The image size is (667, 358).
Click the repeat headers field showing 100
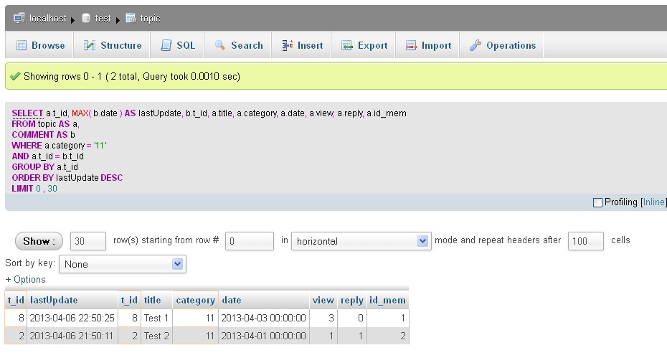pos(586,241)
